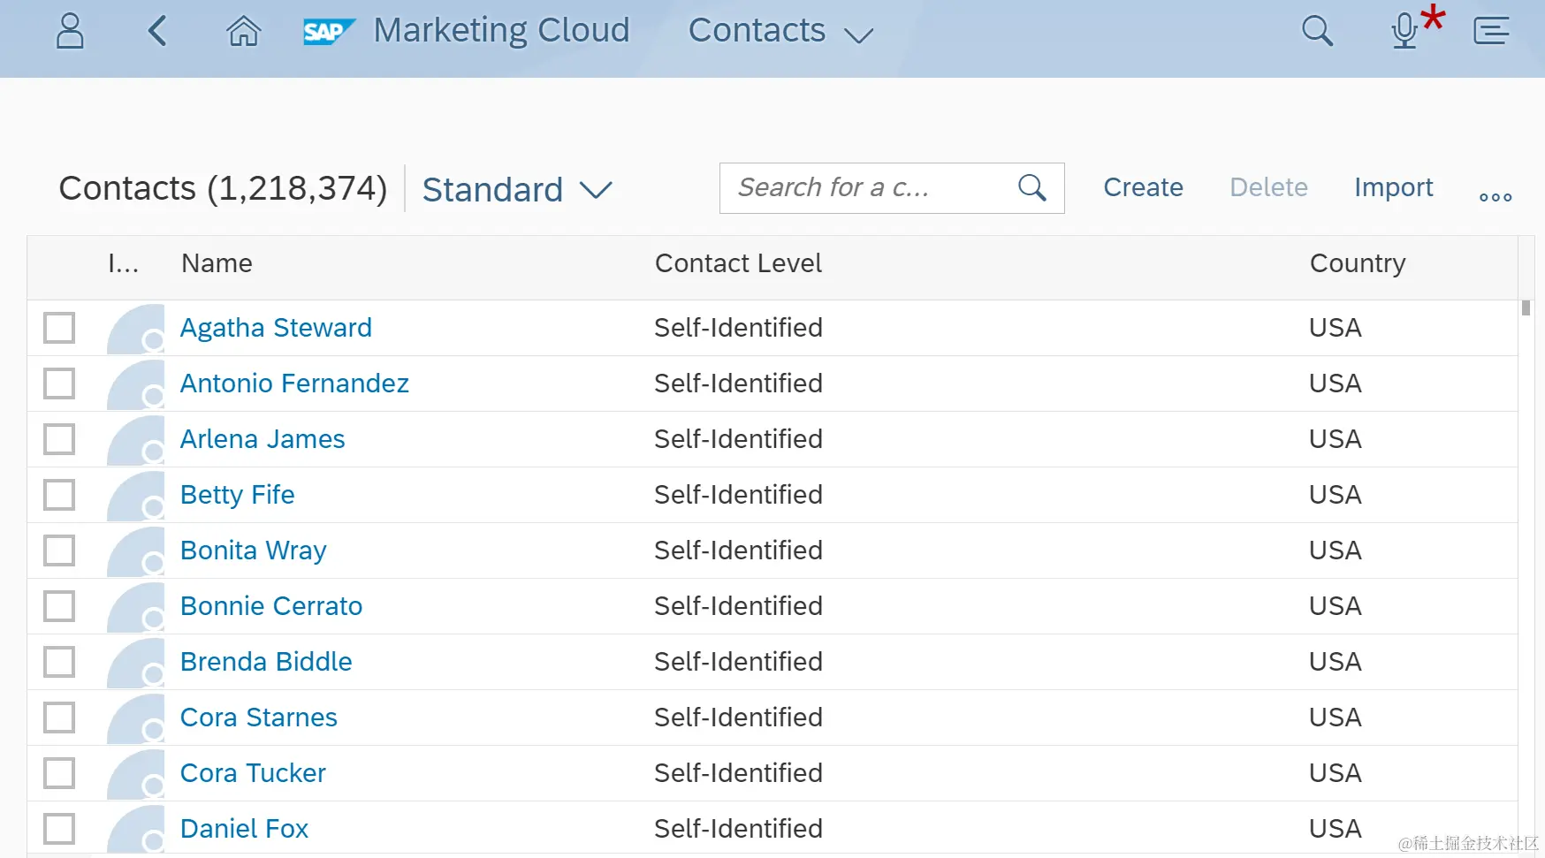Click the search icon inside contact search field

pos(1031,188)
